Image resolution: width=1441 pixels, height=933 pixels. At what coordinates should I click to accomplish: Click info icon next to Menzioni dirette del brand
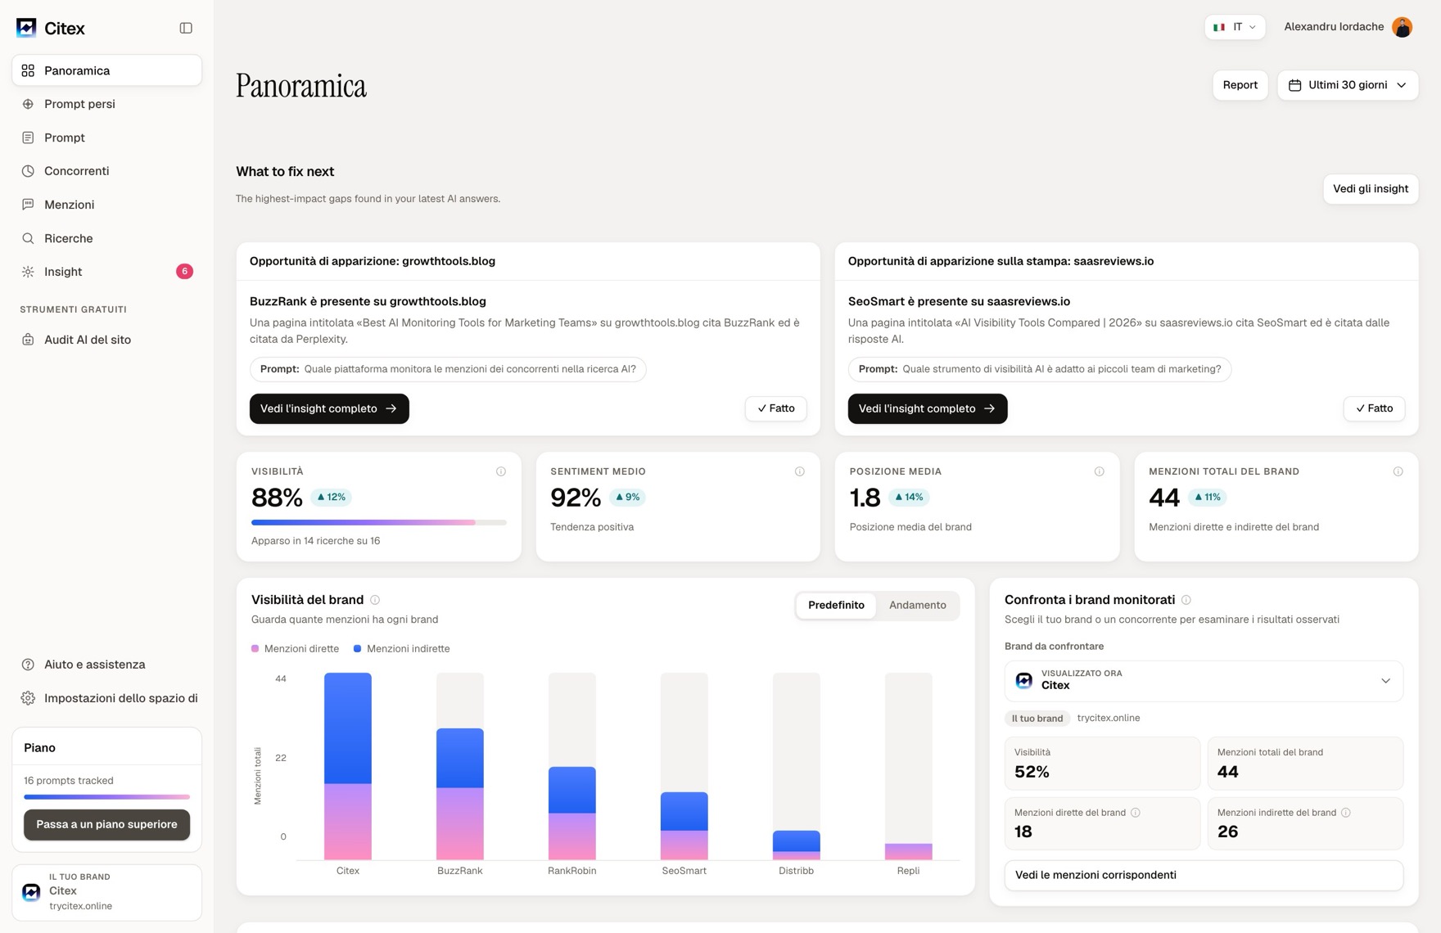click(x=1136, y=813)
